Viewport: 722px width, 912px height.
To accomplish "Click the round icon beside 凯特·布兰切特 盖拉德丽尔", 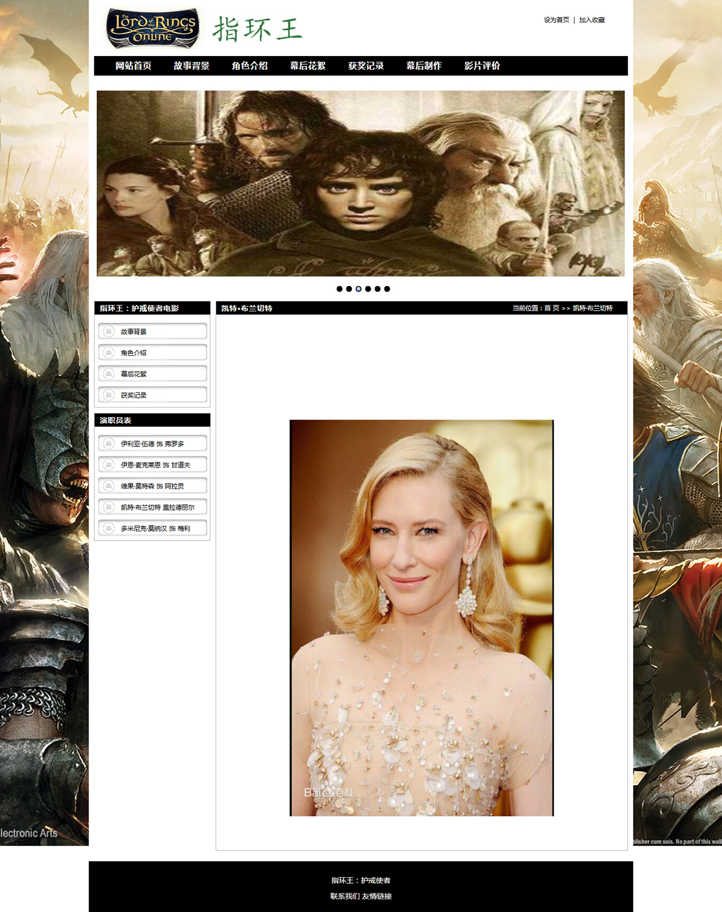I will (108, 507).
